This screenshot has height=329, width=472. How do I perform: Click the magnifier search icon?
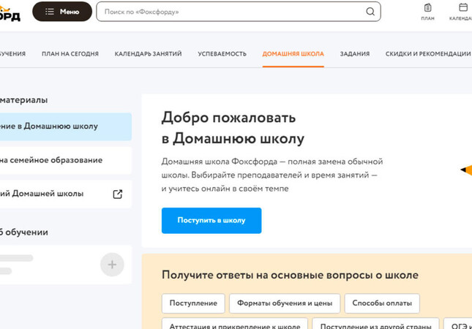[370, 12]
